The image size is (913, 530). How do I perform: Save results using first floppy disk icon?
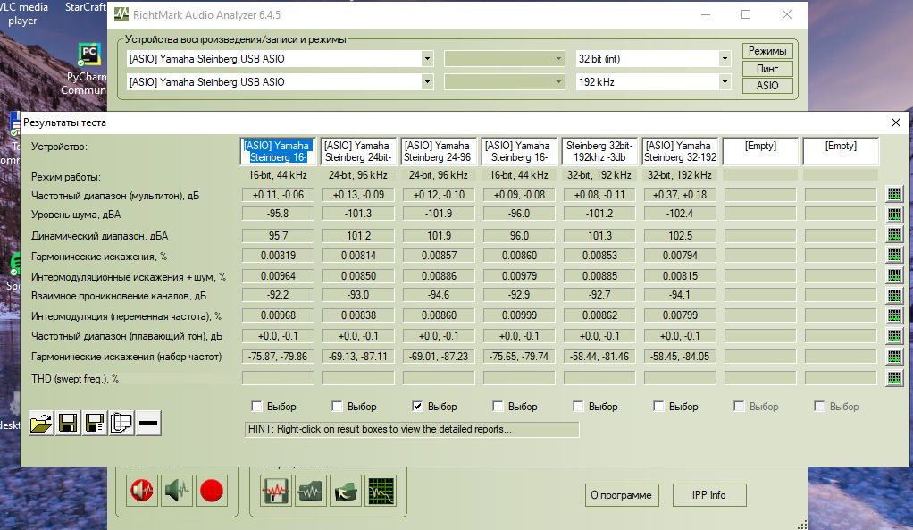68,423
